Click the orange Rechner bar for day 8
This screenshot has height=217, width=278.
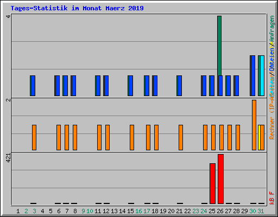point(75,137)
